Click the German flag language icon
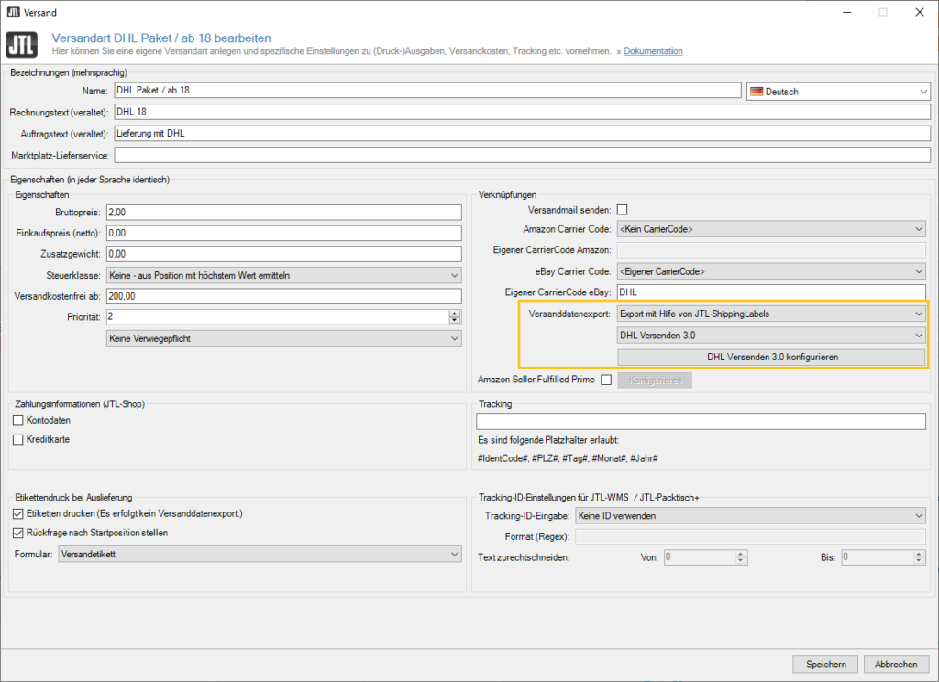The image size is (939, 682). [757, 91]
